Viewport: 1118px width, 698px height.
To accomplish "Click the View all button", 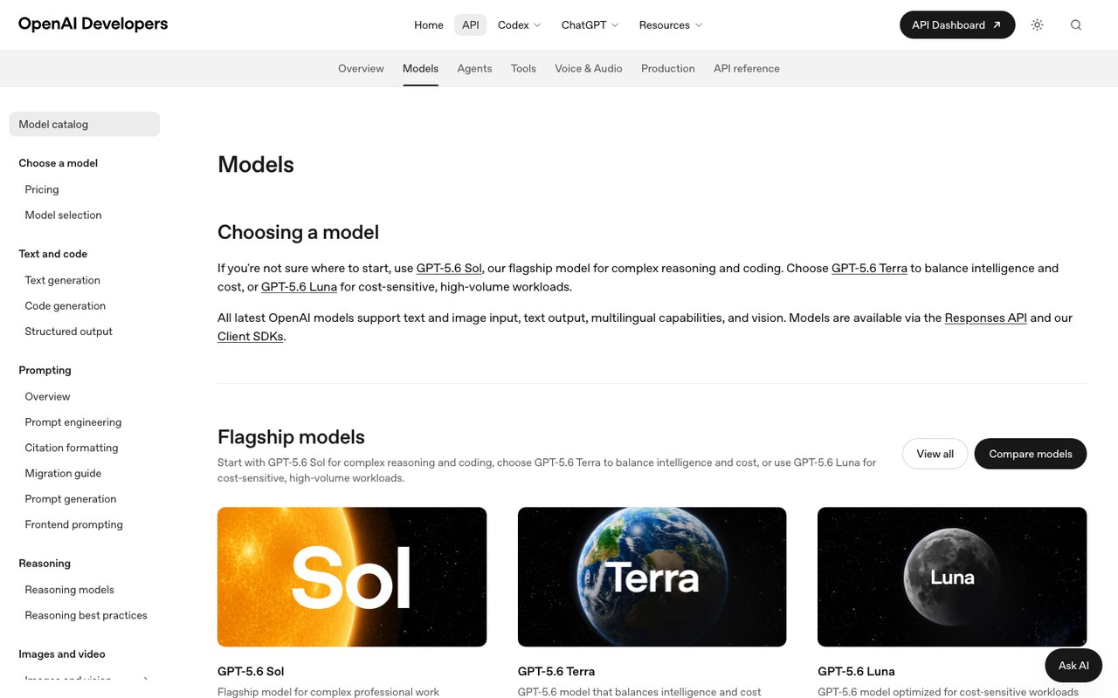I will click(935, 454).
